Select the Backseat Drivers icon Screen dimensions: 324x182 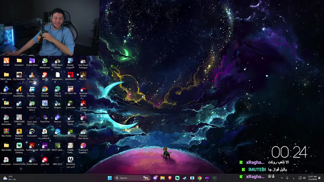coord(83,92)
